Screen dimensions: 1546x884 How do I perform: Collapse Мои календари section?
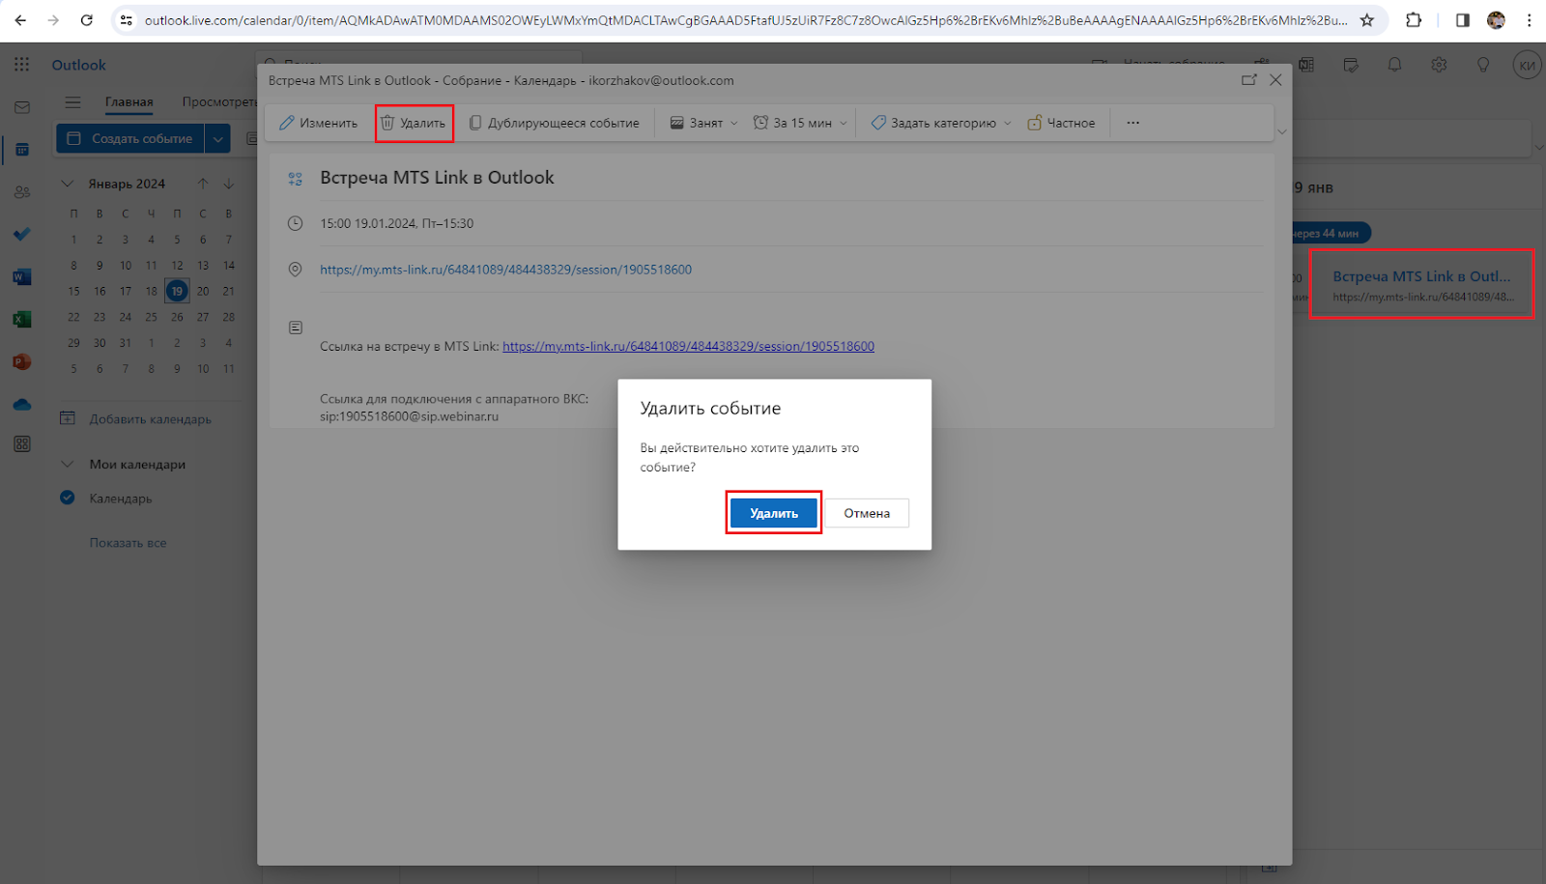pyautogui.click(x=68, y=464)
